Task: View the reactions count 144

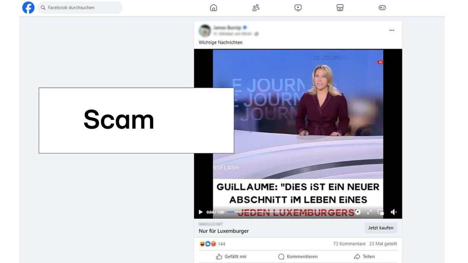Action: tap(221, 244)
